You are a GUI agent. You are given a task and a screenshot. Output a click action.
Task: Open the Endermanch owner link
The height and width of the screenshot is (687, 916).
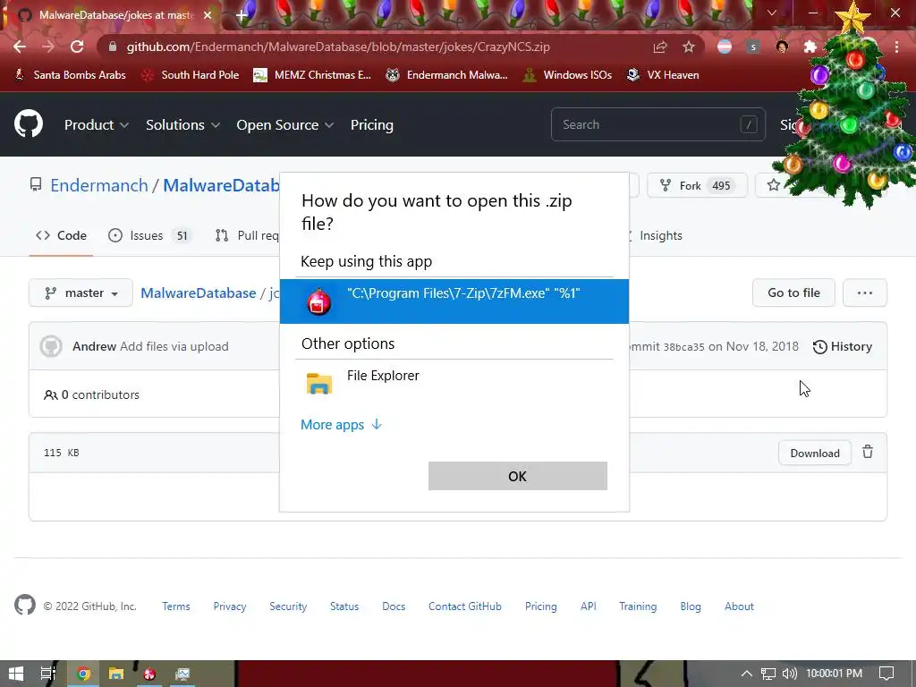99,185
